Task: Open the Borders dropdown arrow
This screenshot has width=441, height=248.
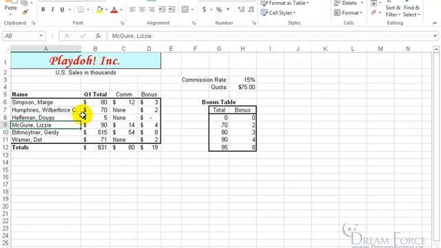Action: click(88, 10)
